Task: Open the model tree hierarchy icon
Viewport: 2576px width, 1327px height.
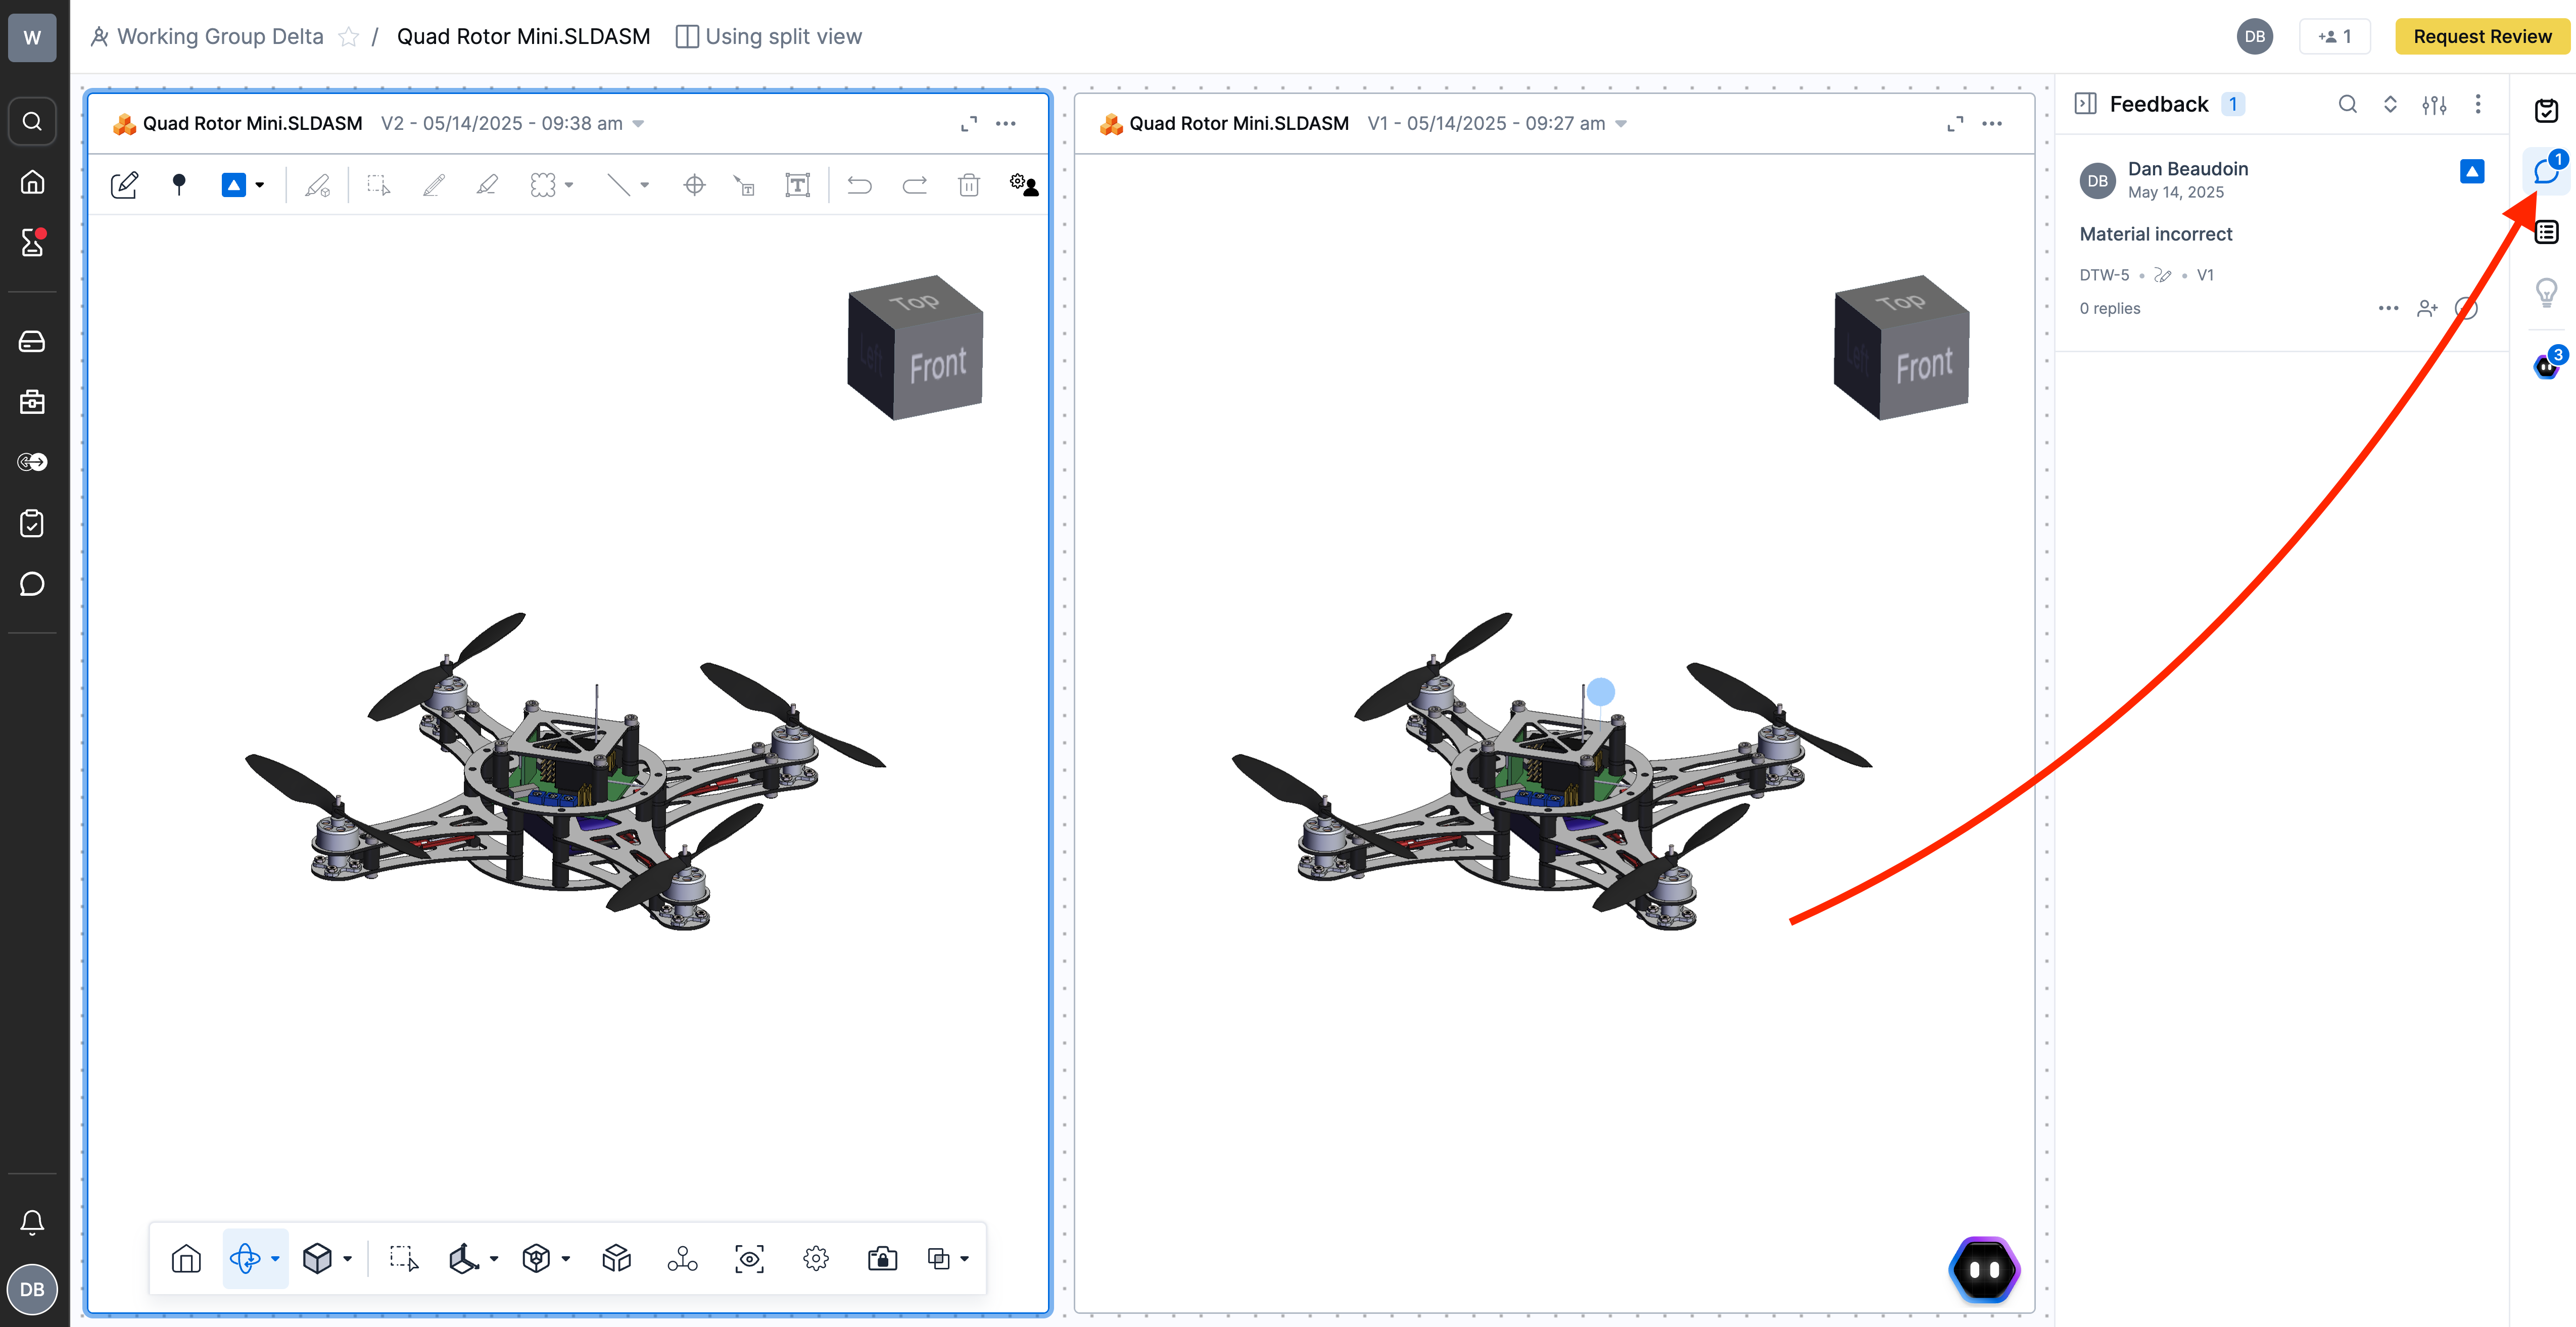Action: (x=683, y=1258)
